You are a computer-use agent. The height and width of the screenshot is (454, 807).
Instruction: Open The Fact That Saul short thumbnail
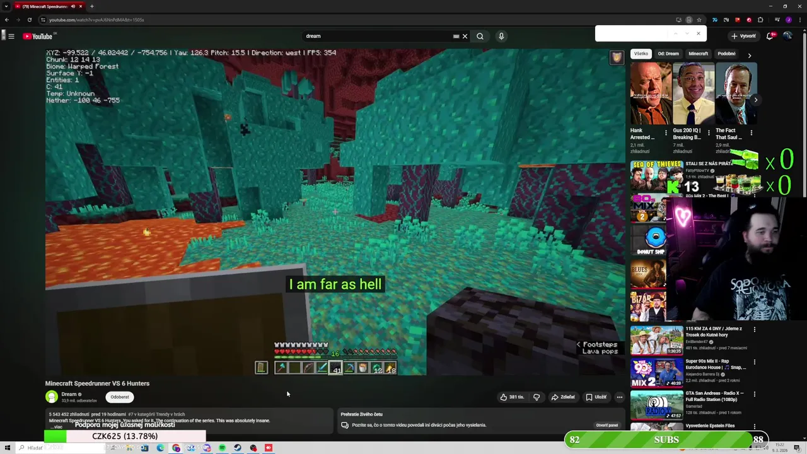736,93
